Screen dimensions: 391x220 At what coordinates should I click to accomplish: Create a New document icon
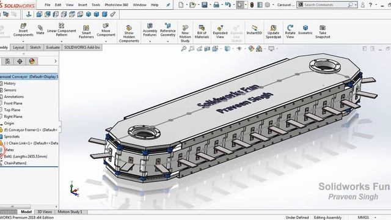[x=181, y=5]
